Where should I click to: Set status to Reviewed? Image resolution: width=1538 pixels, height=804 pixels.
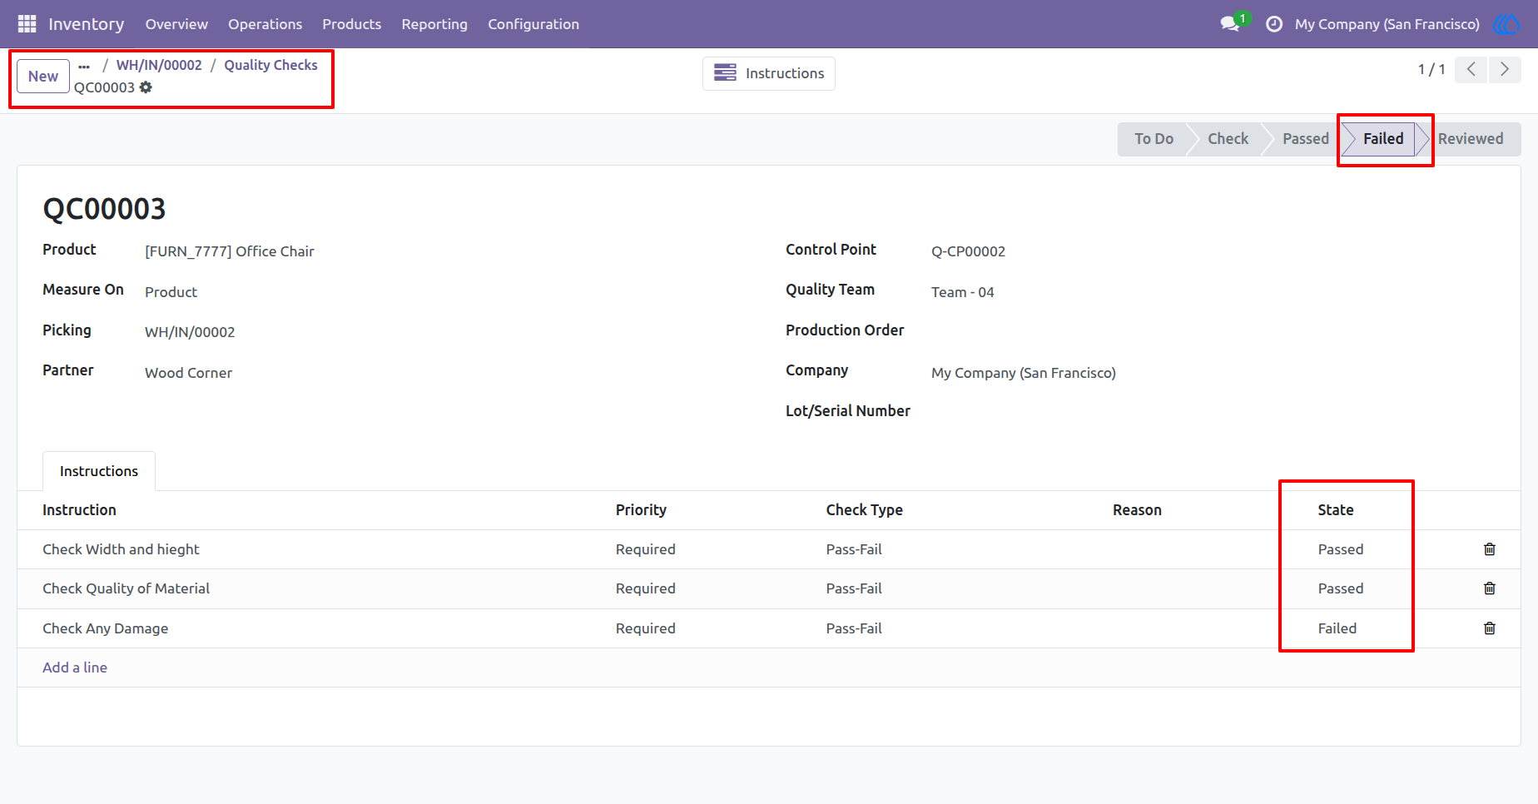click(x=1471, y=139)
